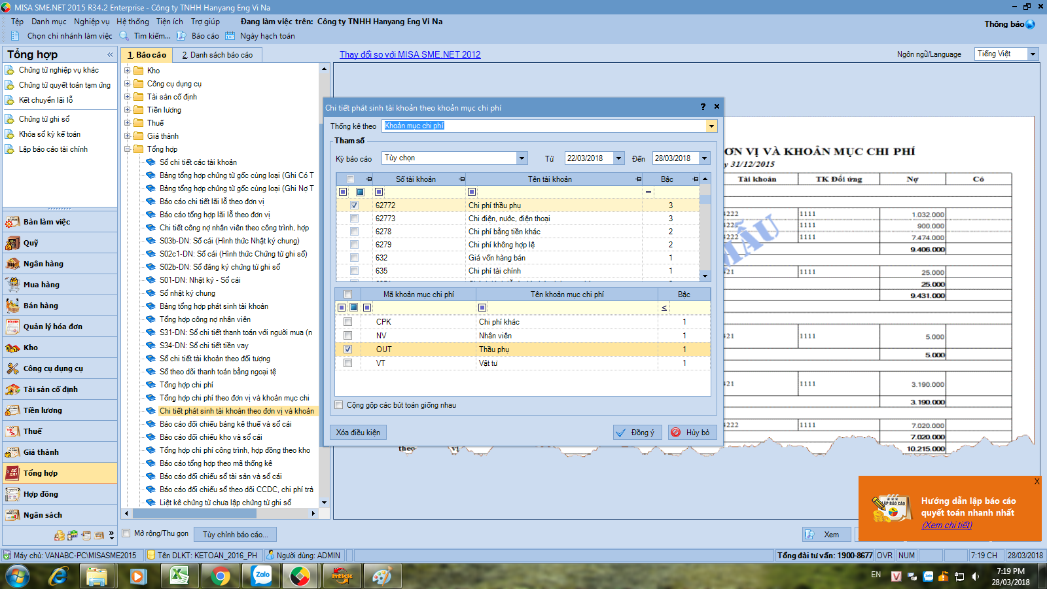This screenshot has height=589, width=1047.
Task: Click Thông báo notification globe icon
Action: (1031, 24)
